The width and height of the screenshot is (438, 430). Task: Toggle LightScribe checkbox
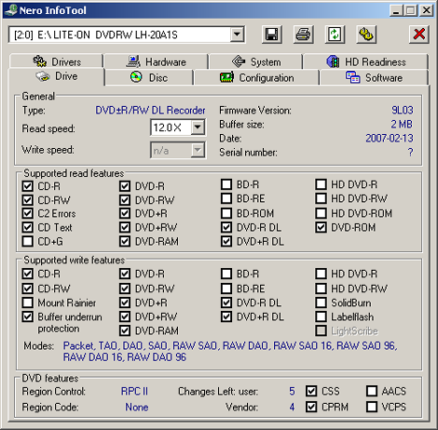(321, 330)
